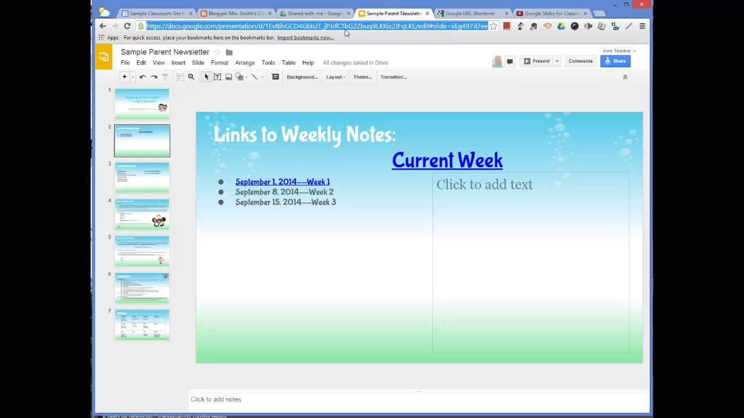Screen dimensions: 744x418
Task: Select the Zoom magnifier tool
Action: point(191,77)
